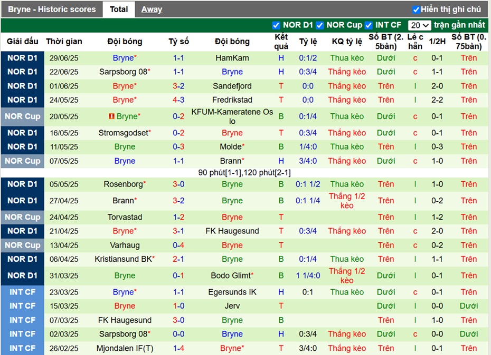This screenshot has width=491, height=355.
Task: Click the FK Haugesund name on 21/04/25
Action: [232, 231]
